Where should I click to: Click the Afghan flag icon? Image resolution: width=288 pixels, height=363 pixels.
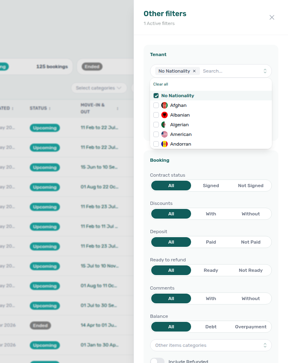[165, 105]
